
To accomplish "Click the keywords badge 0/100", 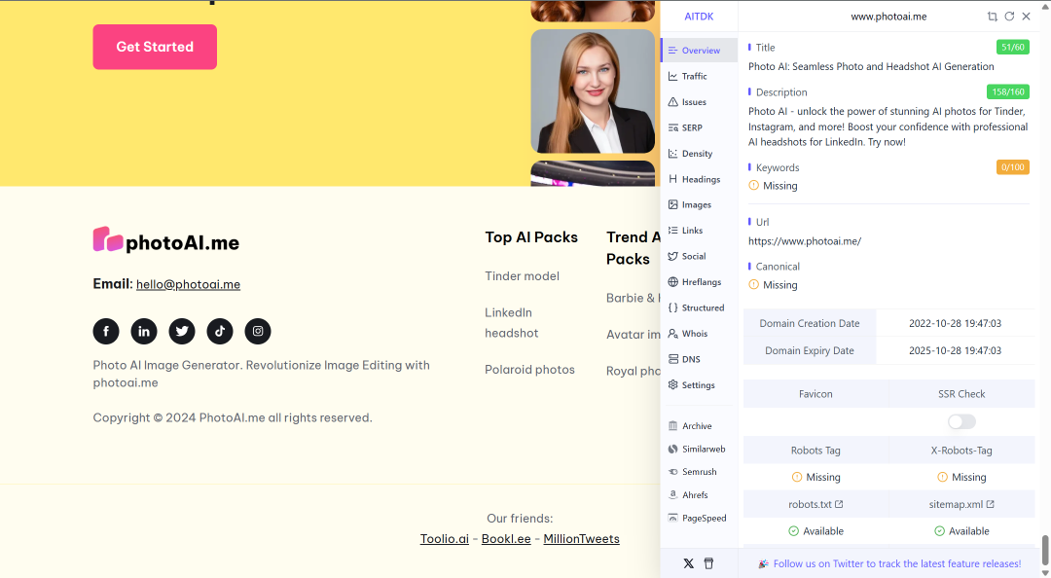I will 1012,167.
